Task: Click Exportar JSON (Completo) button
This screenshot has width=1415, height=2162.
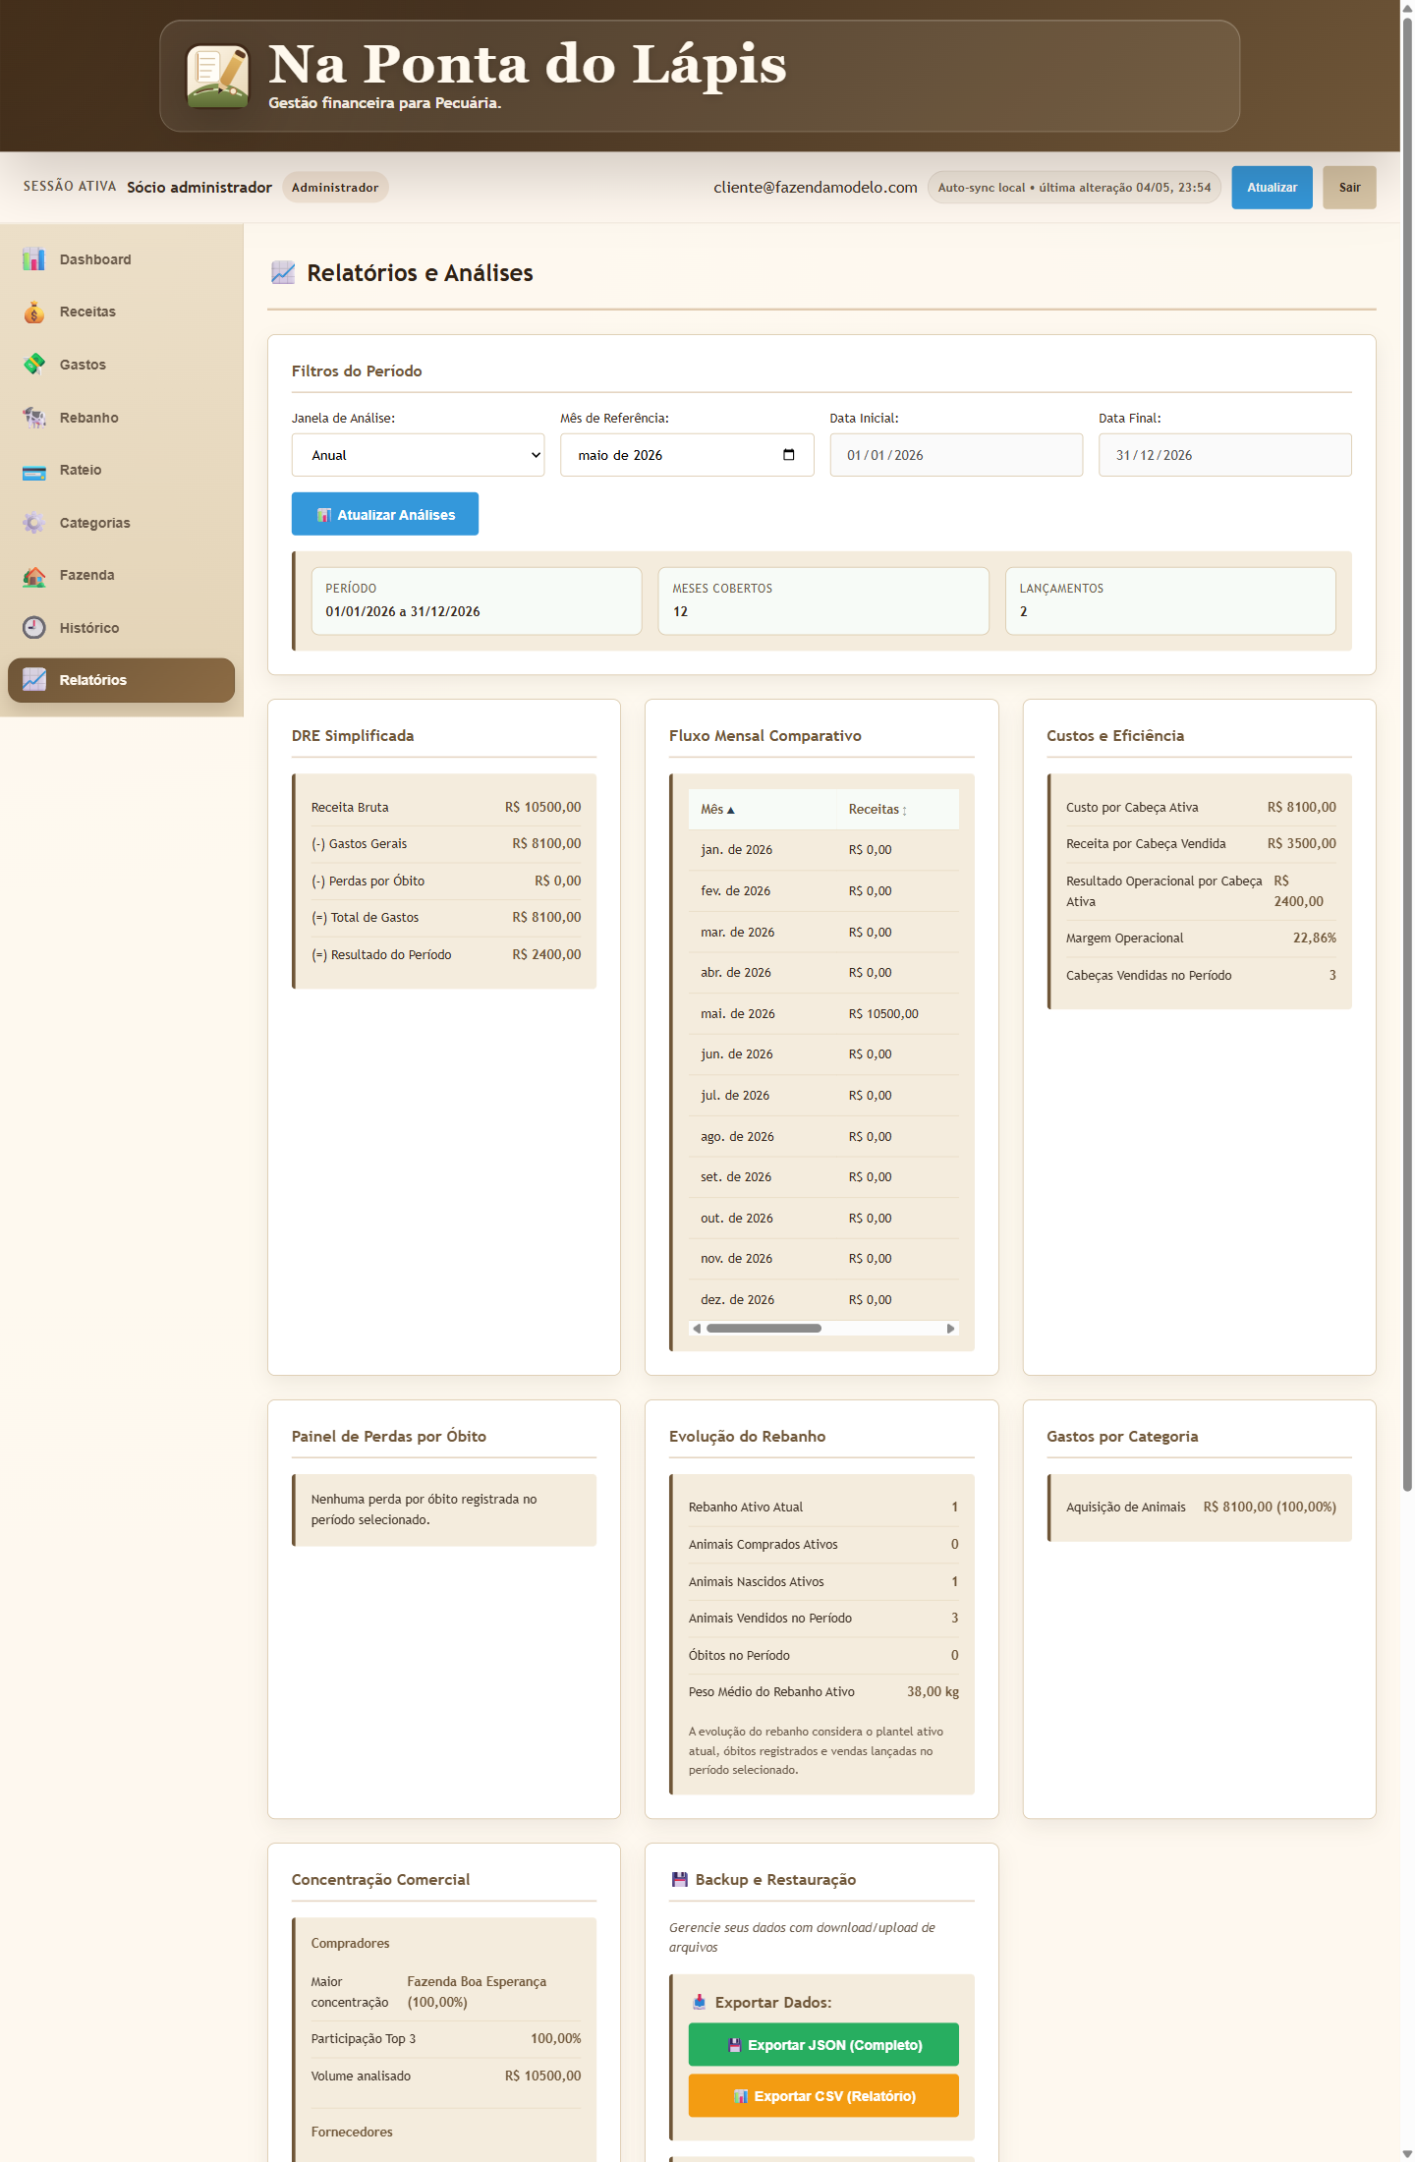Action: tap(823, 2044)
